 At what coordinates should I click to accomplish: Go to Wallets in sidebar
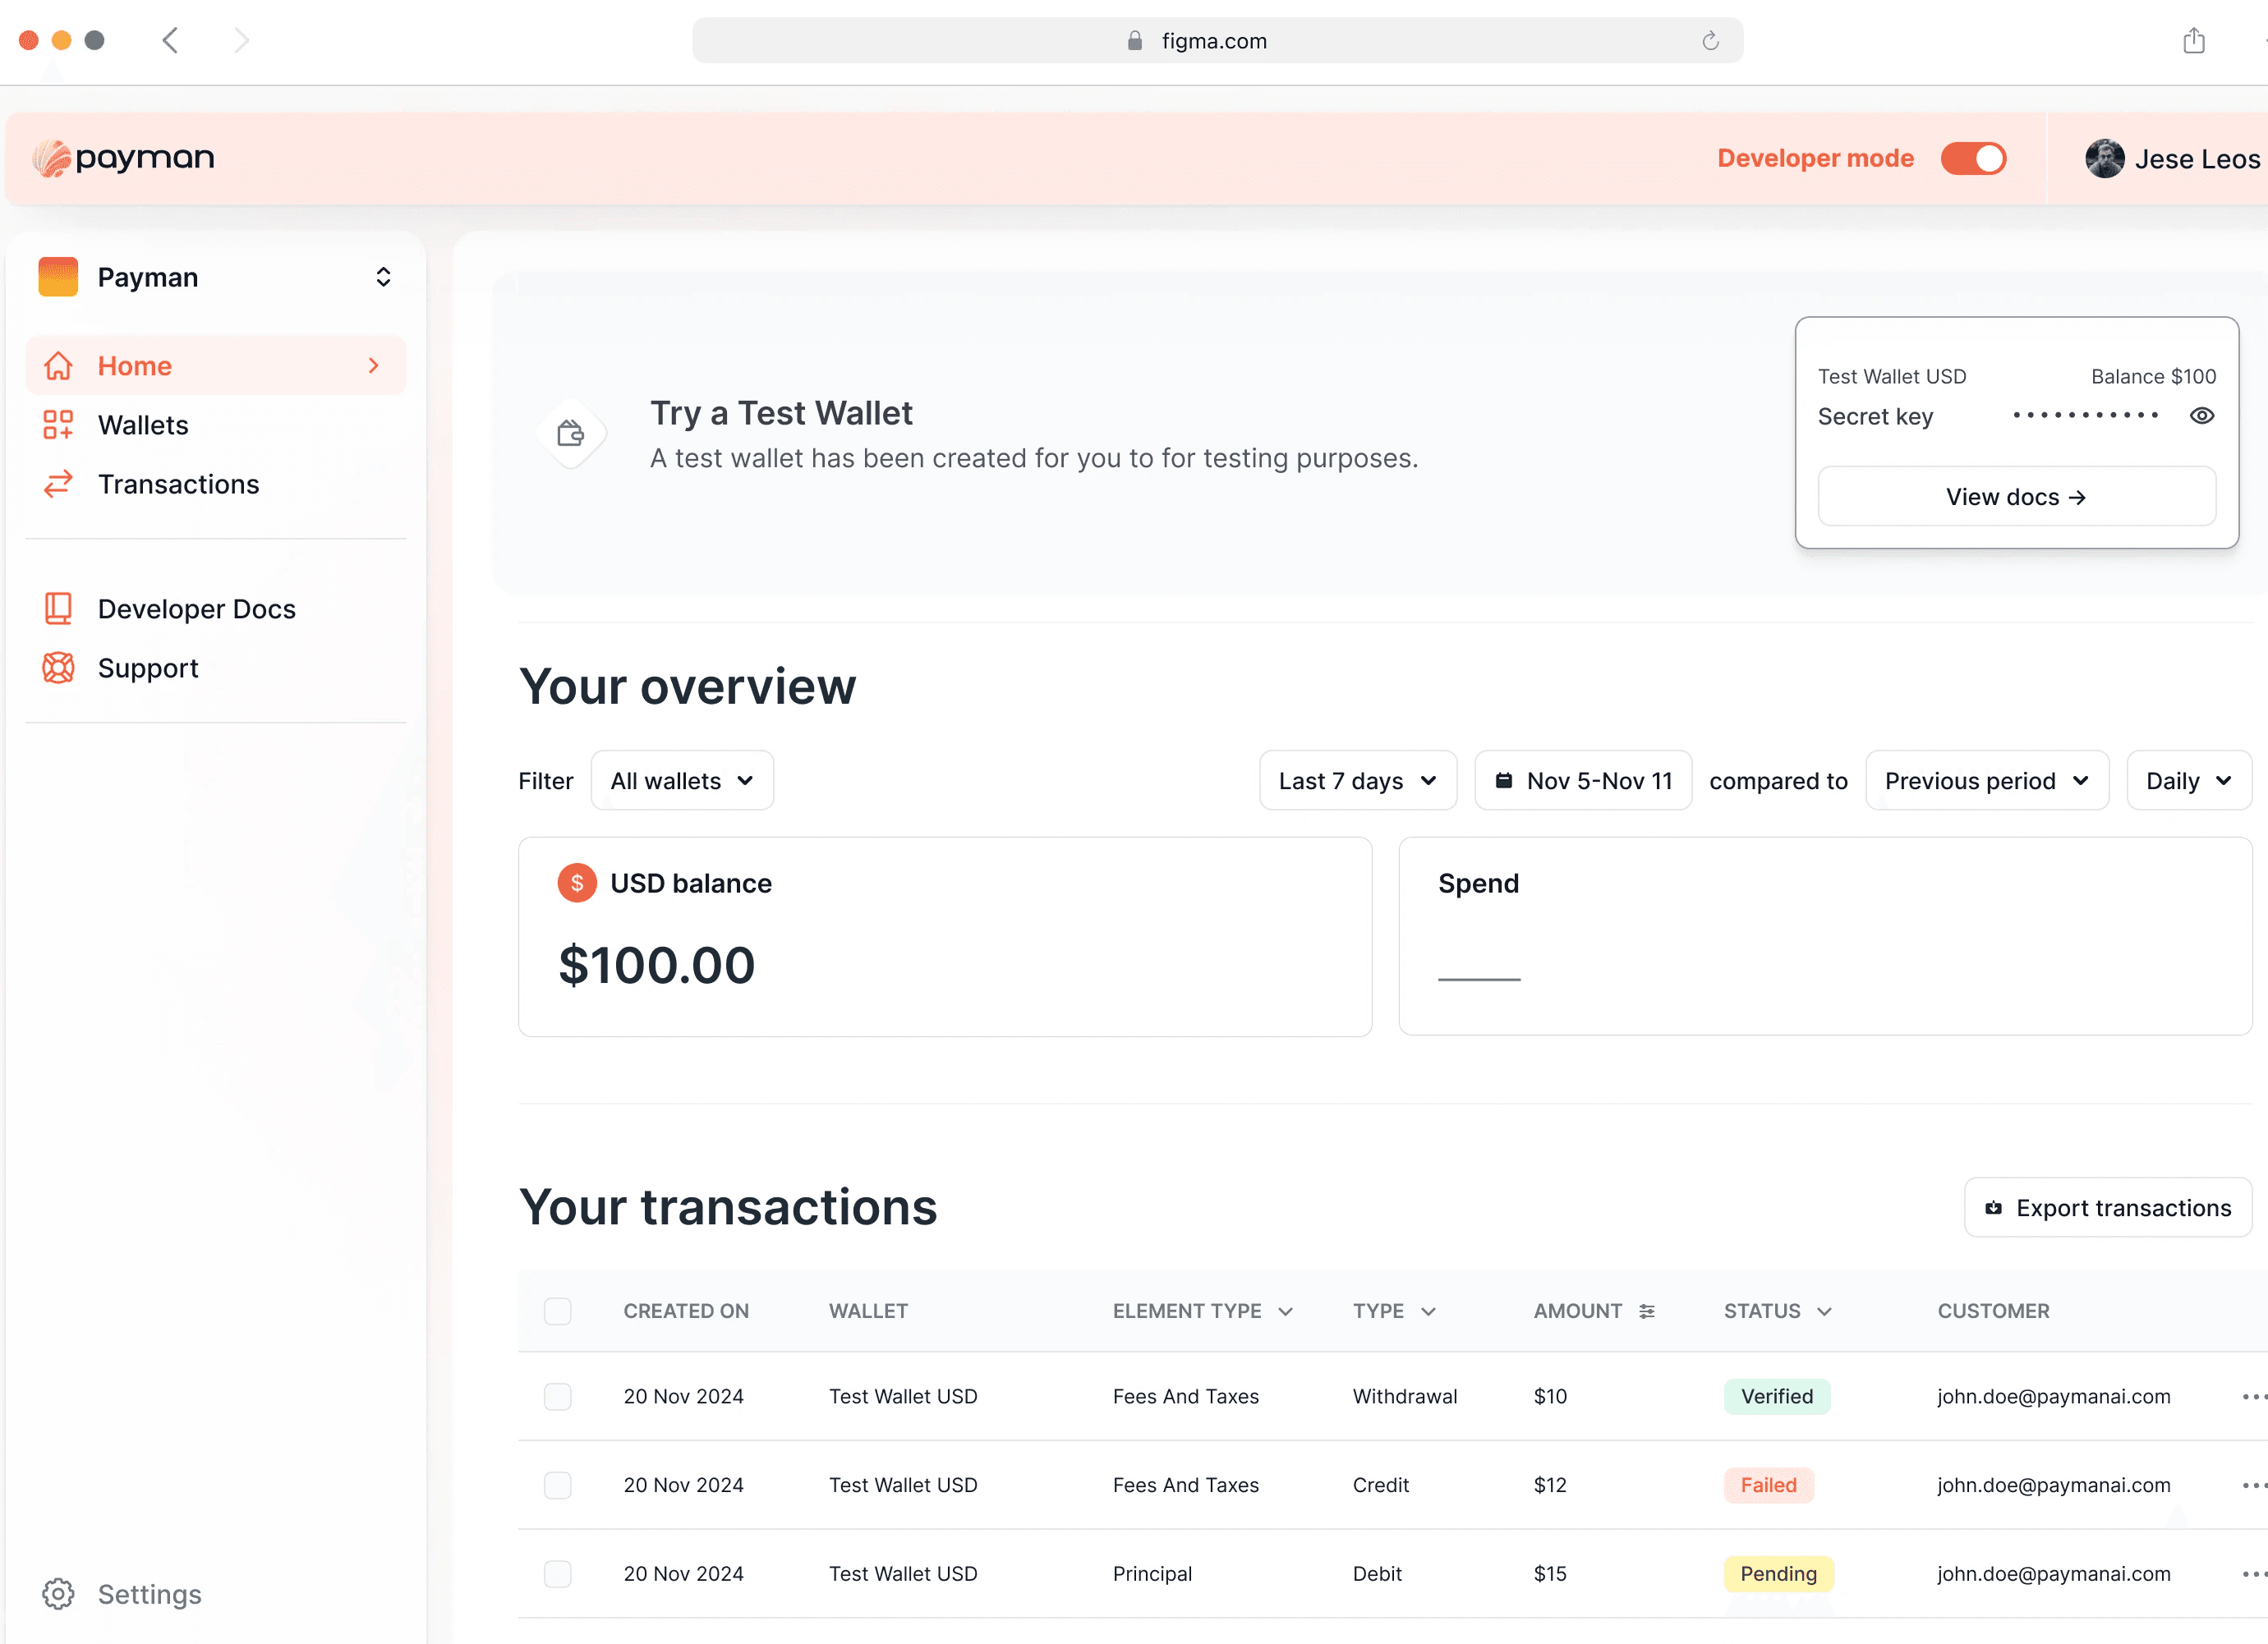(x=143, y=425)
